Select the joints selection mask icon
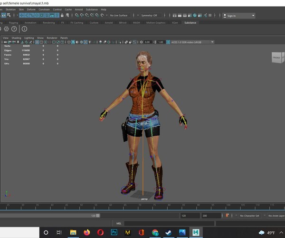The image size is (285, 238). click(27, 16)
